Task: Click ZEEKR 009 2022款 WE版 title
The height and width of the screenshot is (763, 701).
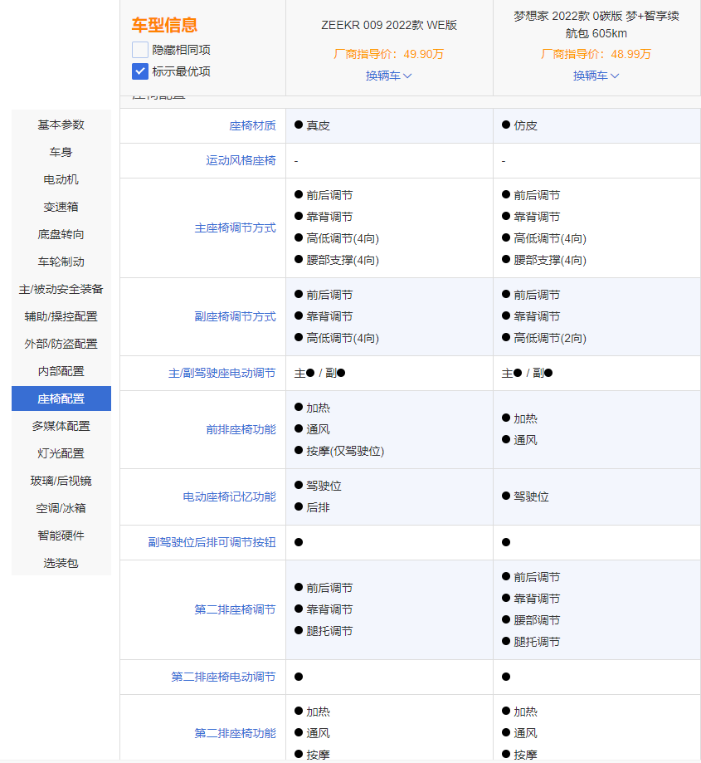Action: click(389, 25)
